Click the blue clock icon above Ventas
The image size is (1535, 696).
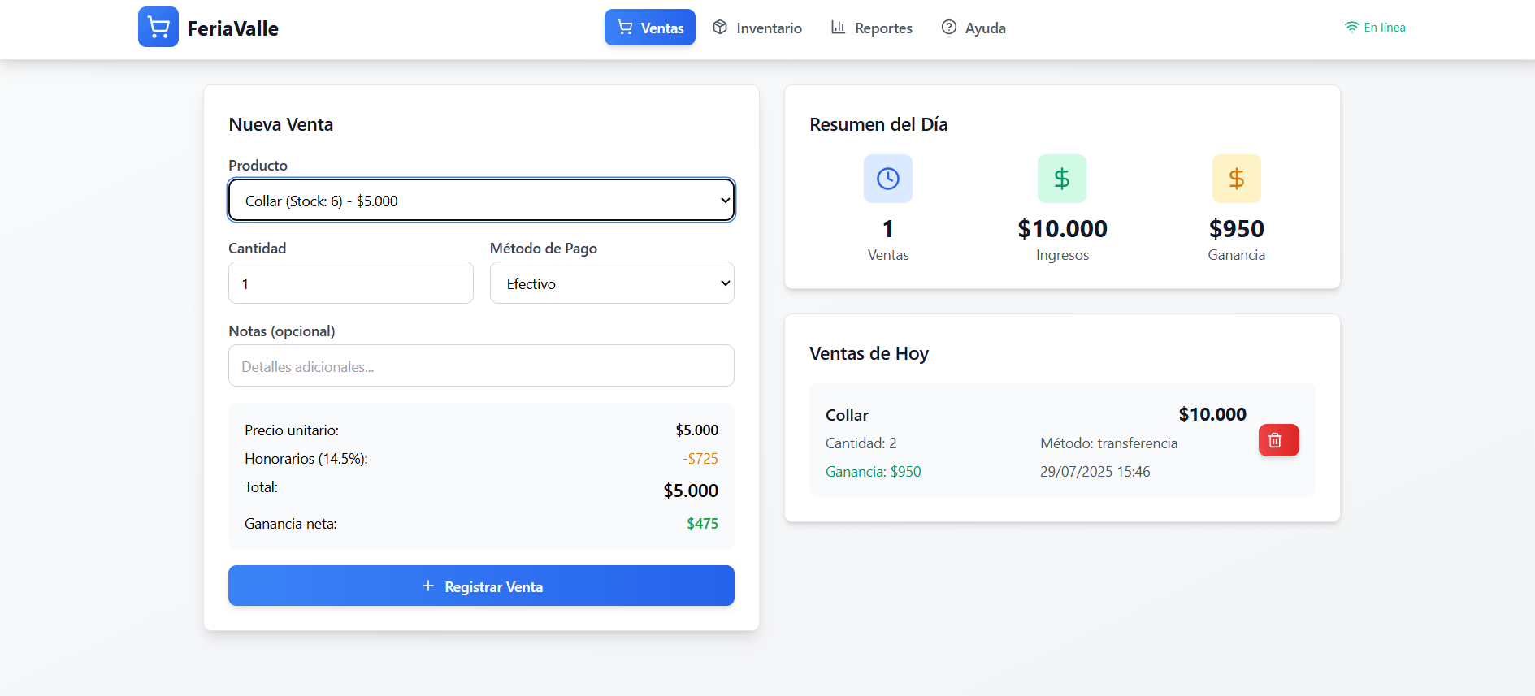887,179
